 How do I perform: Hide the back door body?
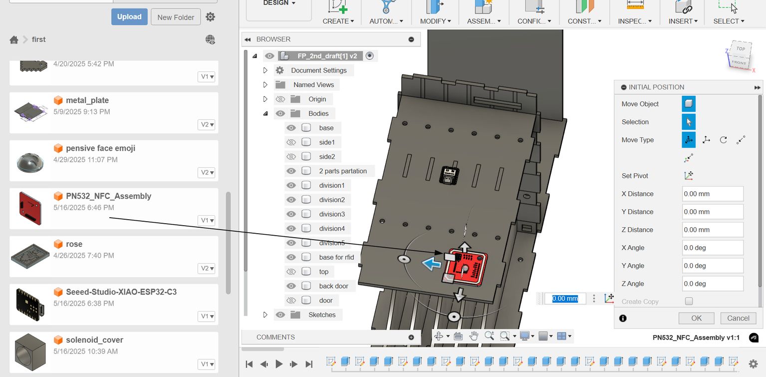pos(291,286)
